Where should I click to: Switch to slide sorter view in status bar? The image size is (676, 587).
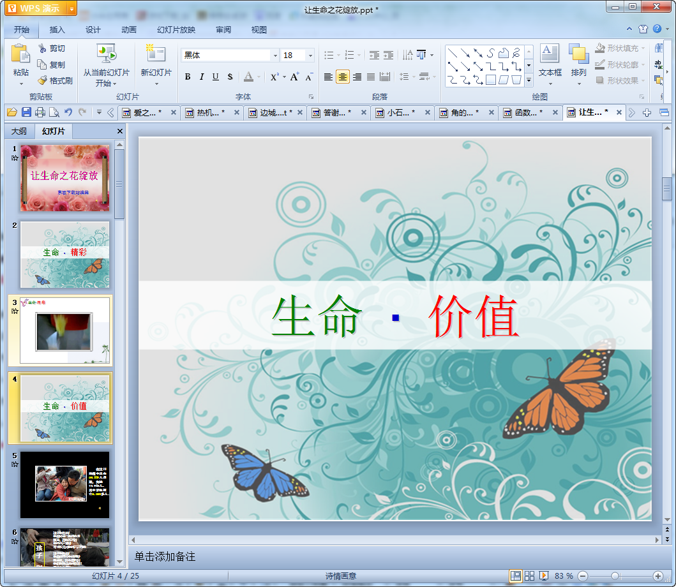pyautogui.click(x=529, y=576)
